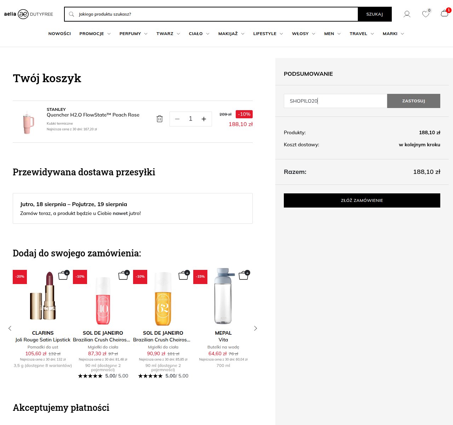Open the user account icon
Viewport: 453px width, 425px height.
click(407, 14)
